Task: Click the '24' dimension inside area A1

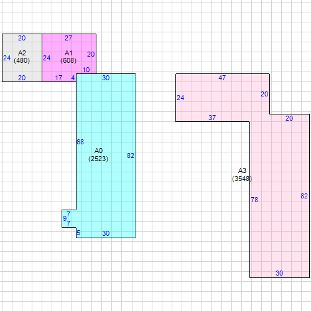Action: [x=47, y=58]
